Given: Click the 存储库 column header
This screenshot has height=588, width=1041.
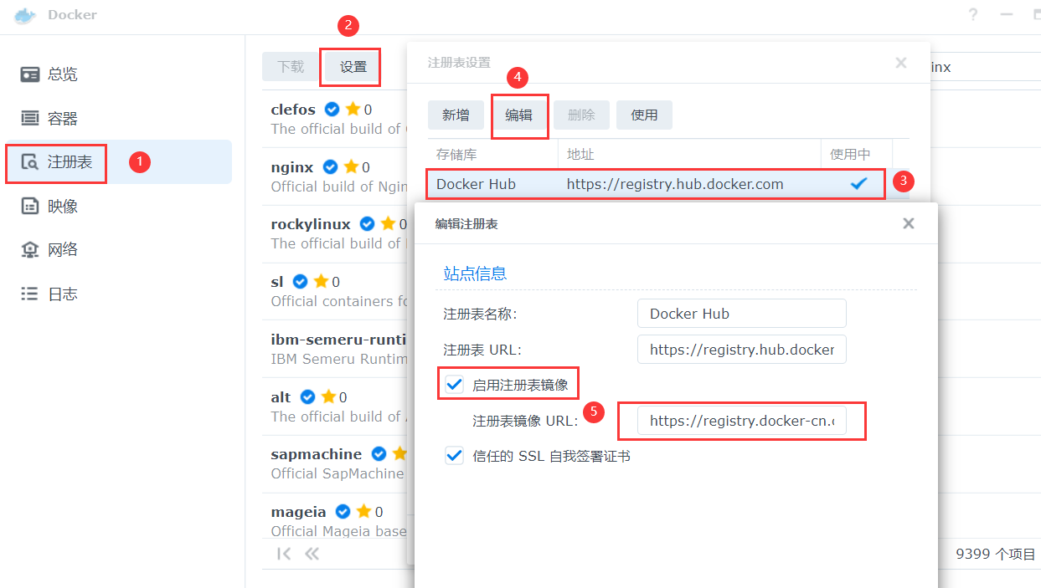Looking at the screenshot, I should pos(492,155).
